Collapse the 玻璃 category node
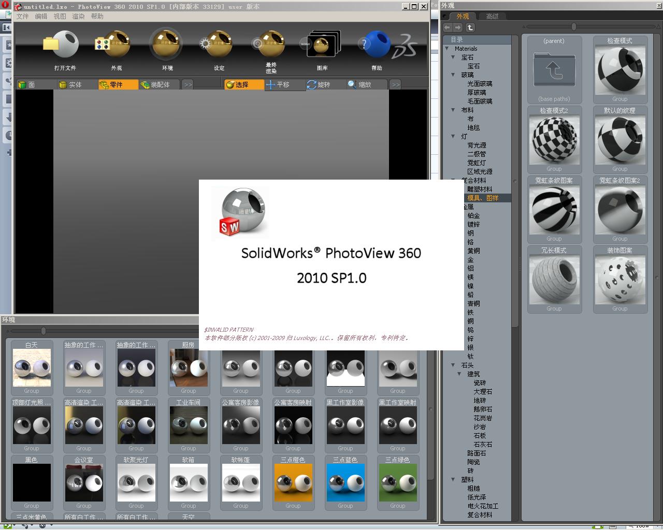663x530 pixels. (453, 75)
